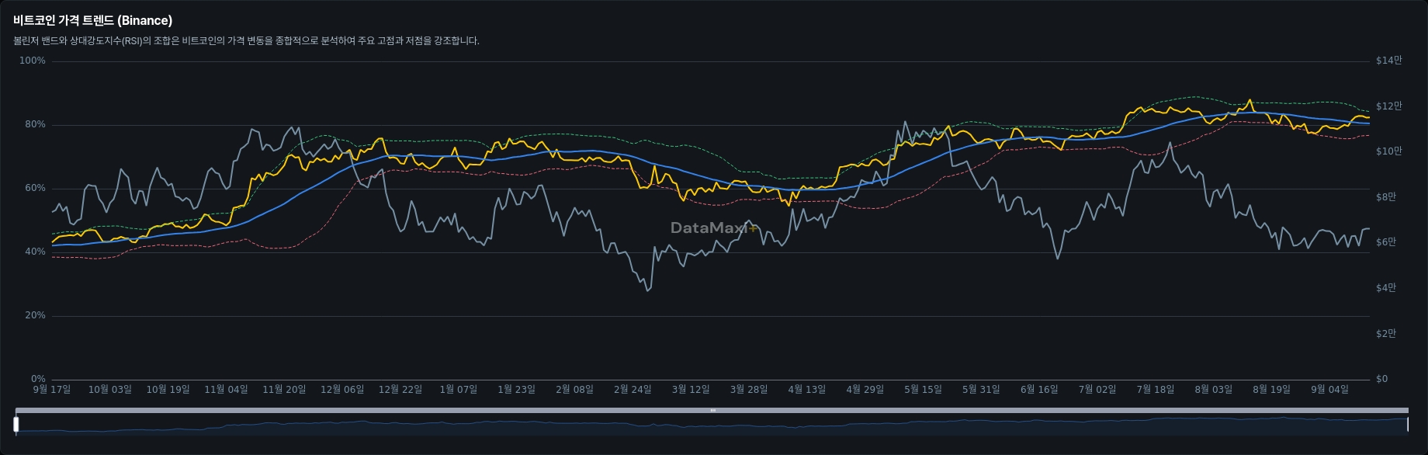
Task: Click the '0%' left axis label
Action: pos(38,379)
